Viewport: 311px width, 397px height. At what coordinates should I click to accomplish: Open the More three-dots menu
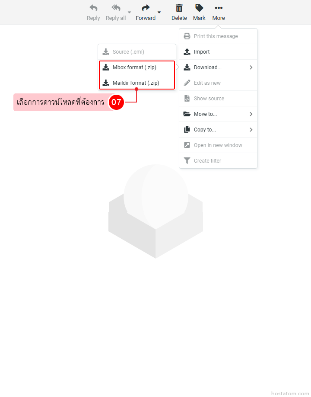tap(219, 8)
